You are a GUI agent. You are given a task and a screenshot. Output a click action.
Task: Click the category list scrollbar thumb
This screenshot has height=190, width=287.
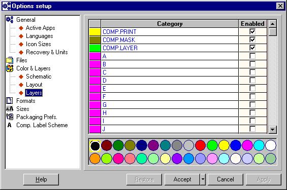(273, 32)
